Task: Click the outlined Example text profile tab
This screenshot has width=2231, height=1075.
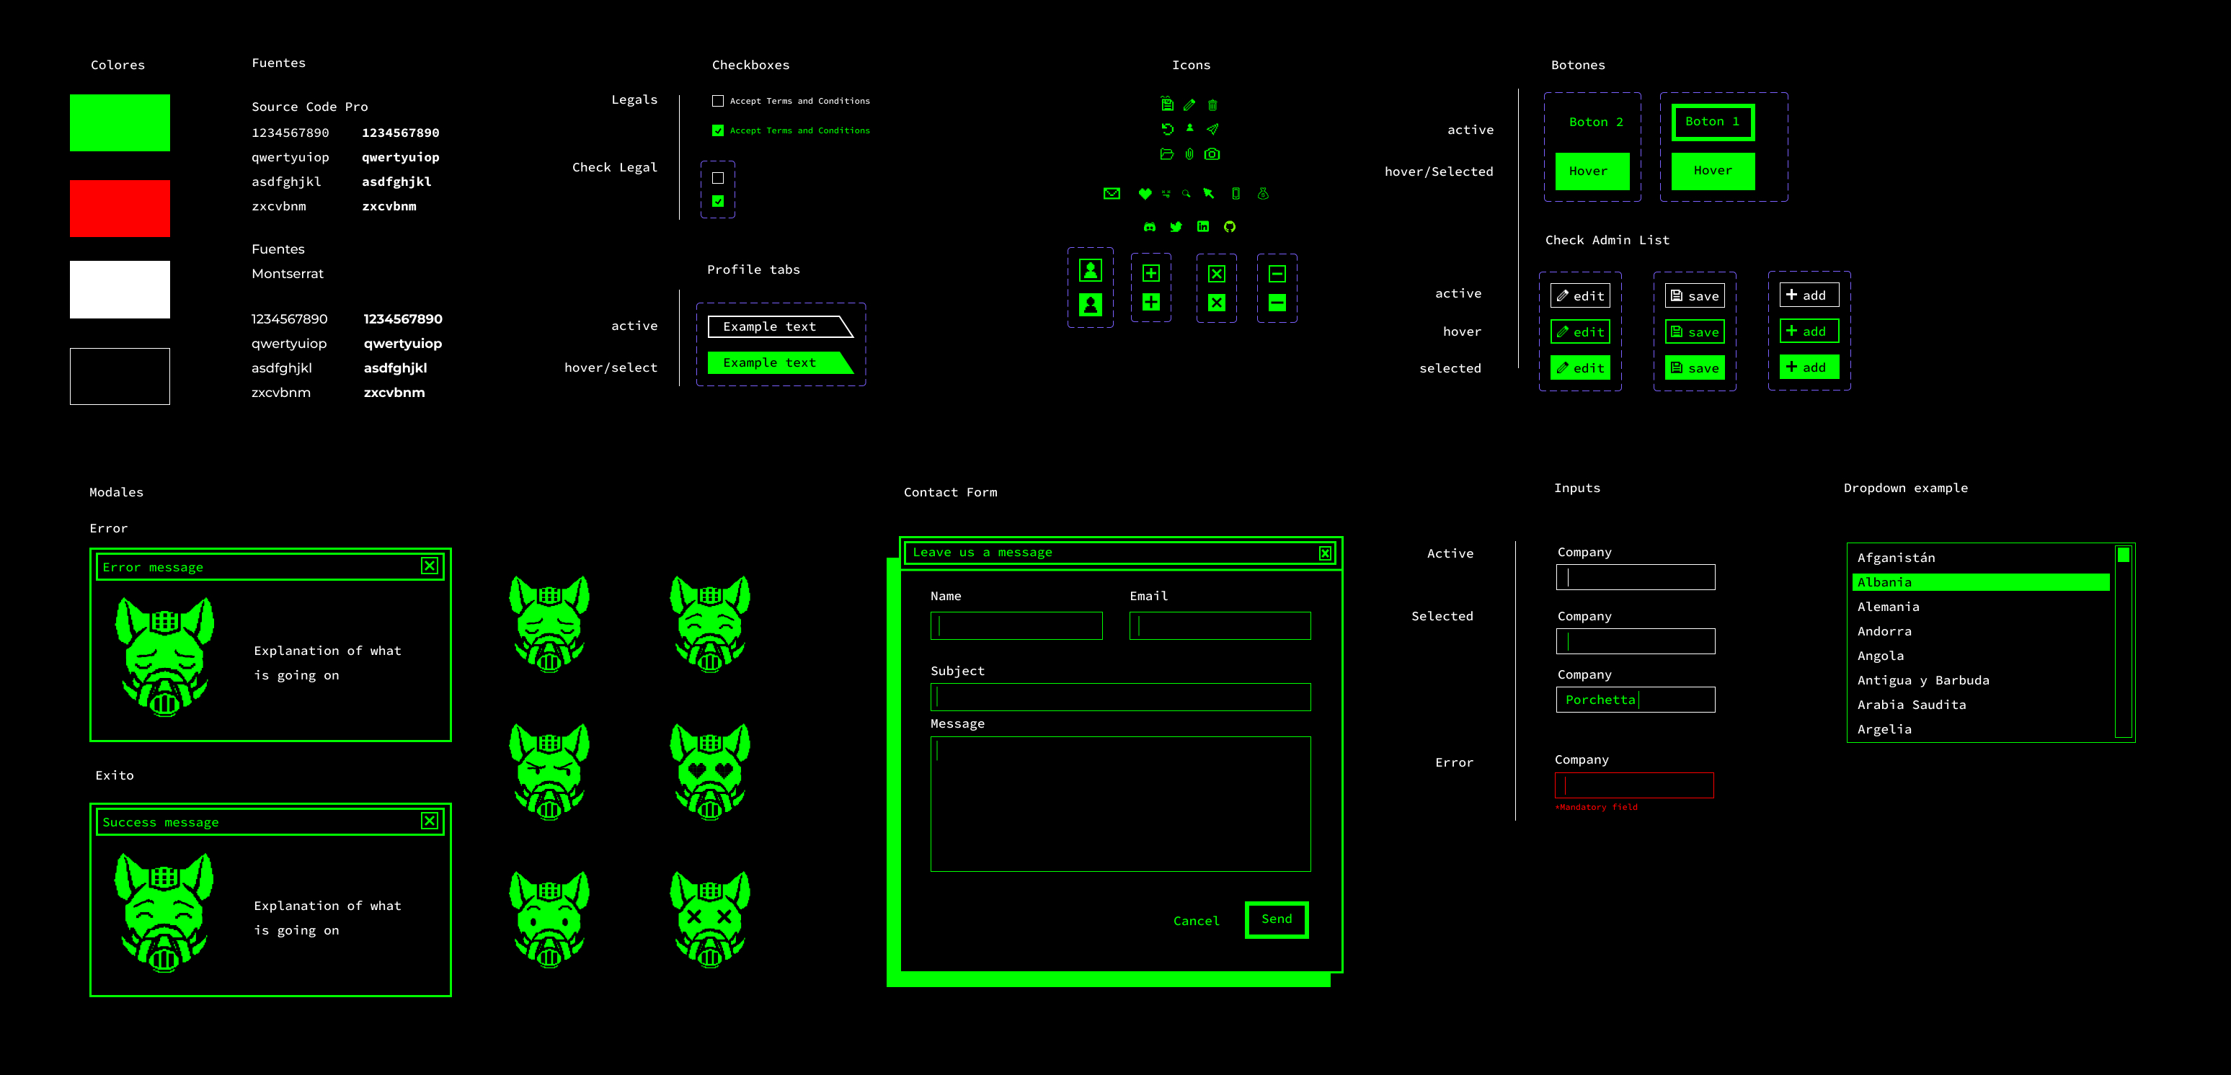Action: point(781,326)
